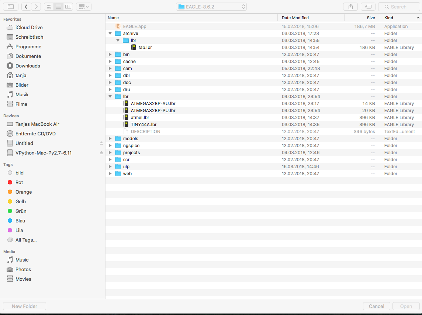Expand the ulp folder

(110, 166)
